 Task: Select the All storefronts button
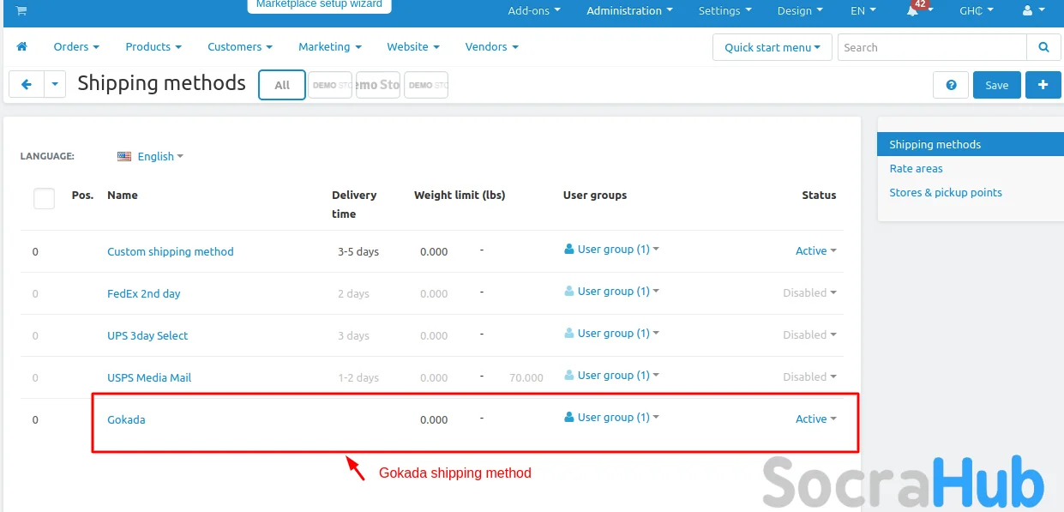(x=282, y=85)
